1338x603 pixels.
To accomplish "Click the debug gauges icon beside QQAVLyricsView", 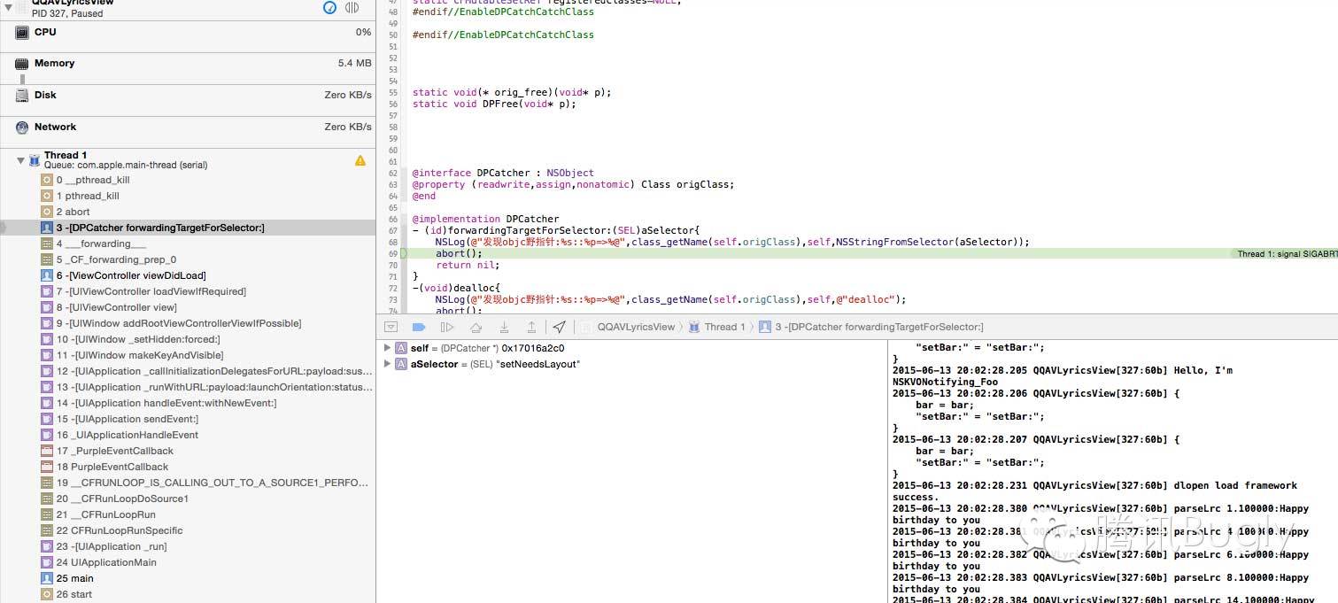I will 330,8.
